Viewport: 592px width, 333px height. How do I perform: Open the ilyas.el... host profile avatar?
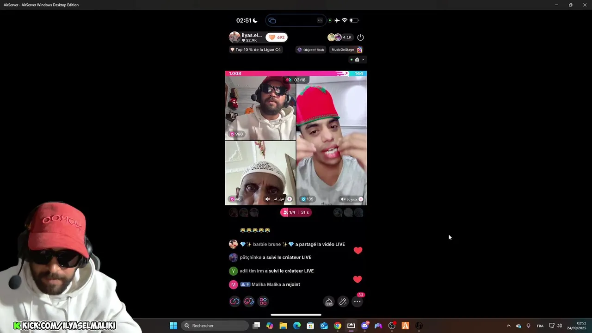tap(234, 37)
